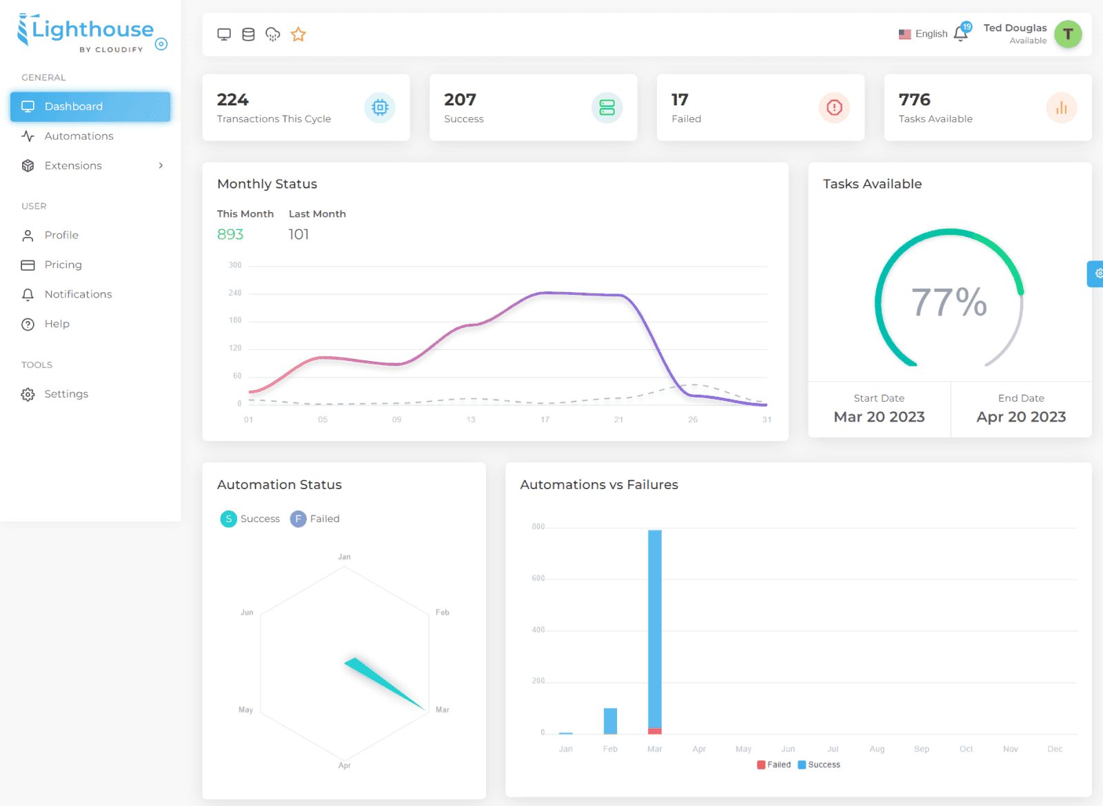Click the Available status under Ted Douglas
Viewport: 1103px width, 806px height.
point(1028,41)
